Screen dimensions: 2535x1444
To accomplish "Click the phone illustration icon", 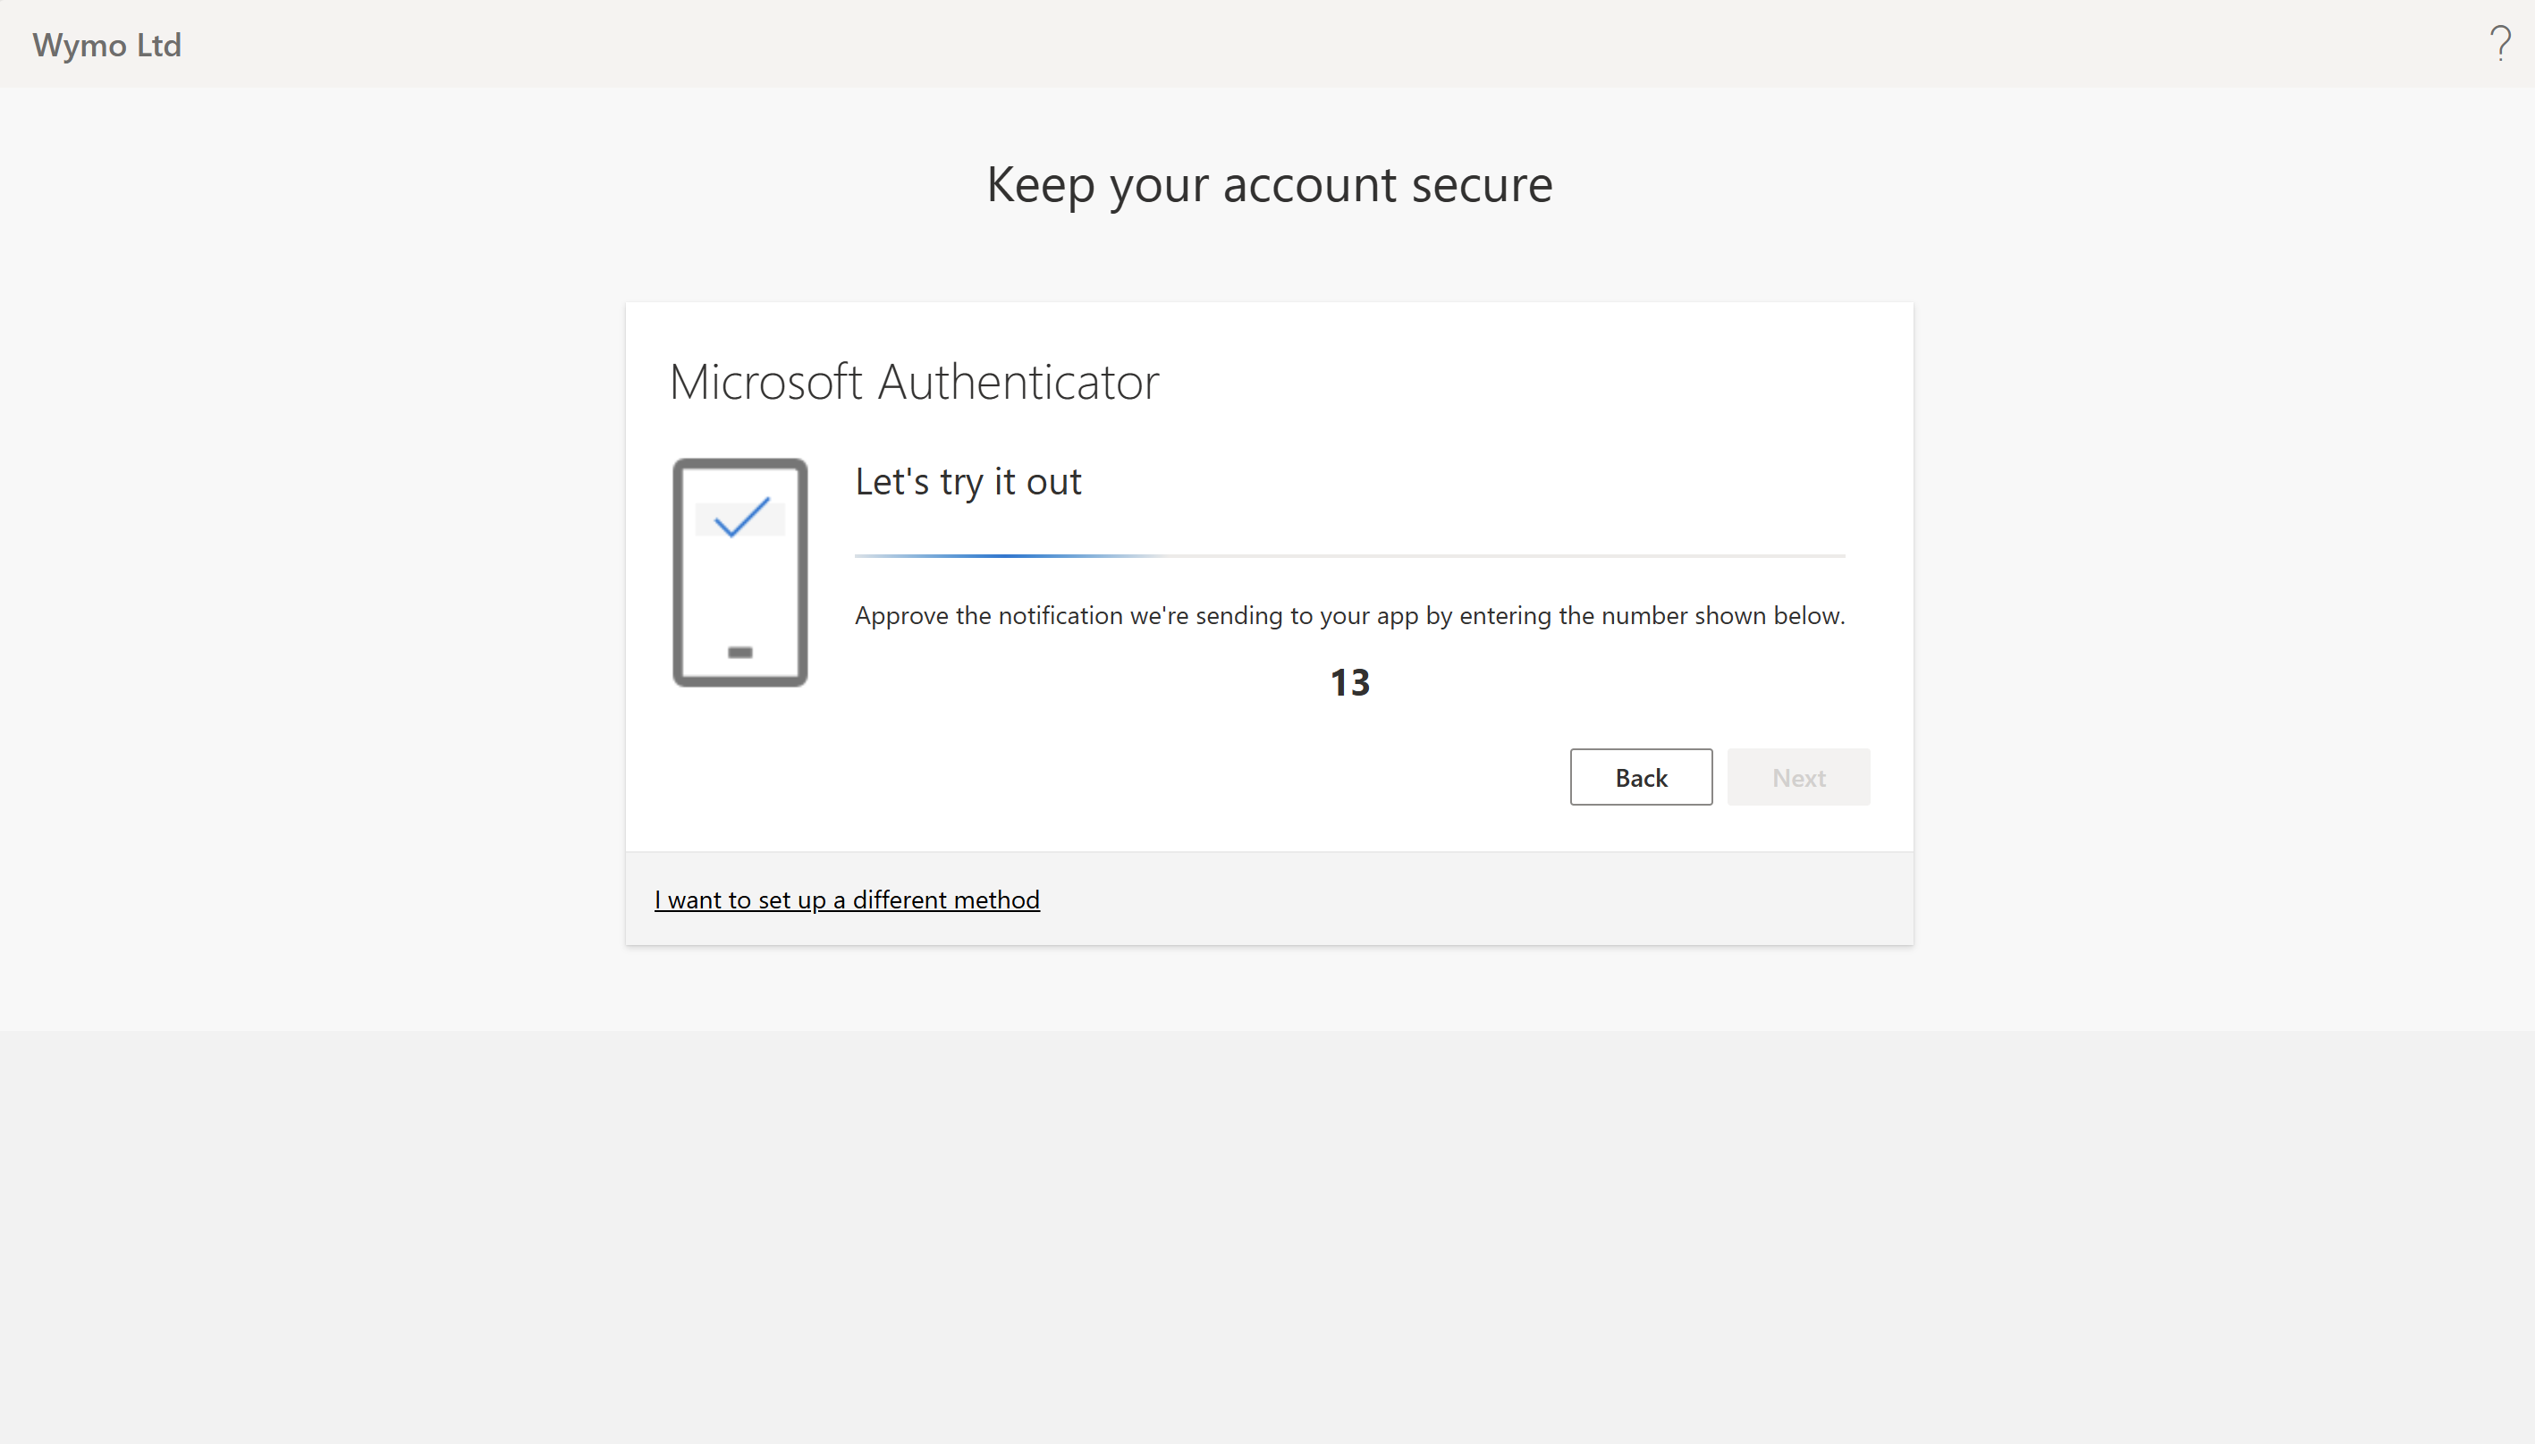I will pos(739,572).
